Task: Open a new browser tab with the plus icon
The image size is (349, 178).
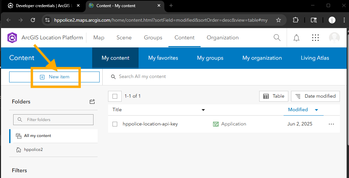Action: click(171, 5)
